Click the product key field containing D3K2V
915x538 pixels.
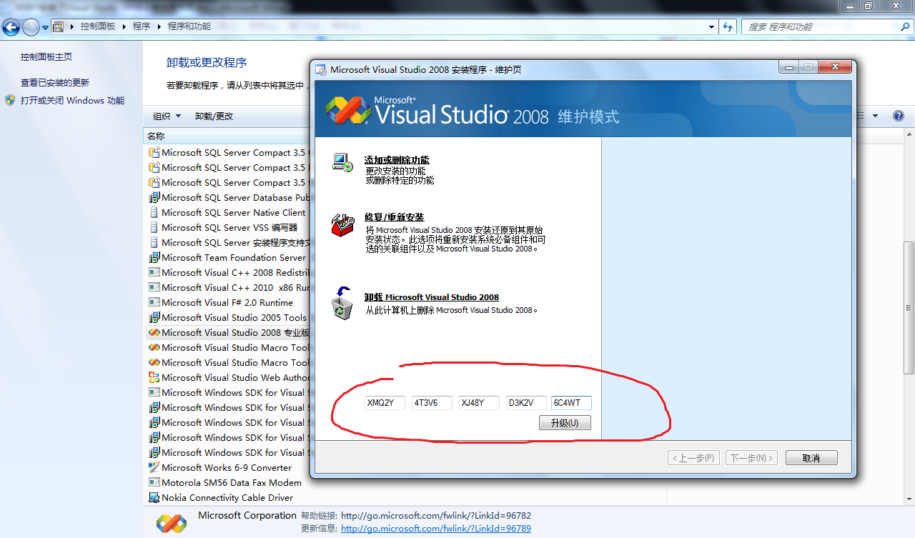coord(526,403)
